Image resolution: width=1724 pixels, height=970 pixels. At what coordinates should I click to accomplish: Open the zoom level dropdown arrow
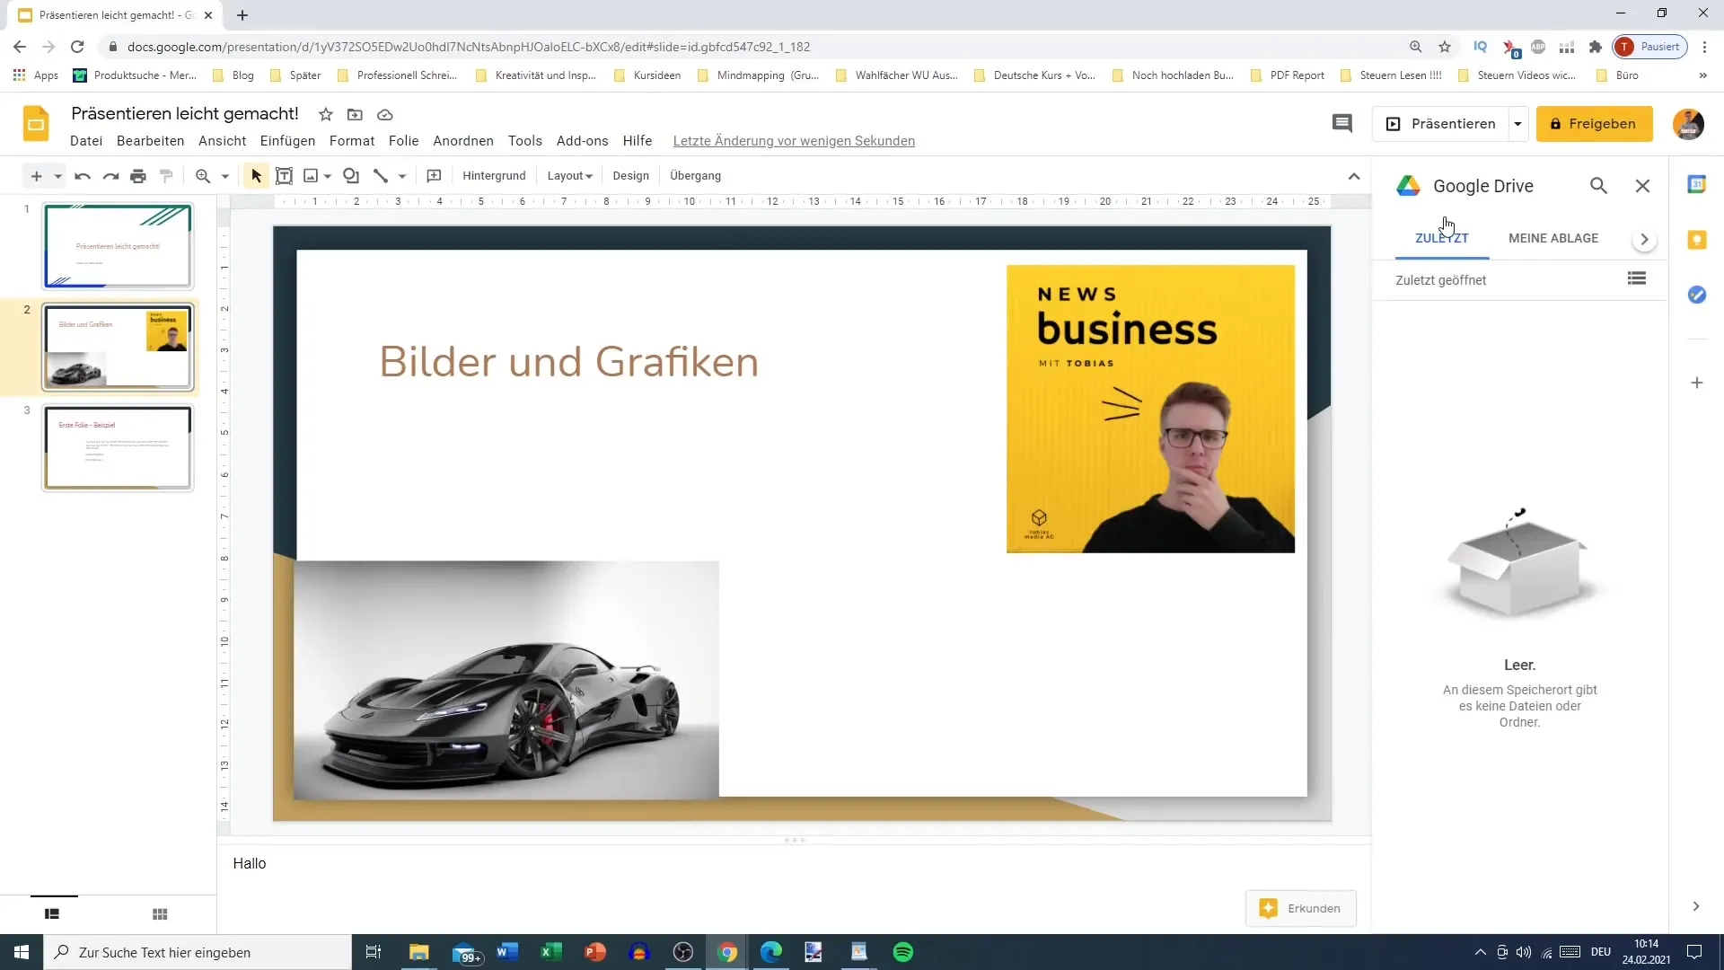[x=225, y=176]
